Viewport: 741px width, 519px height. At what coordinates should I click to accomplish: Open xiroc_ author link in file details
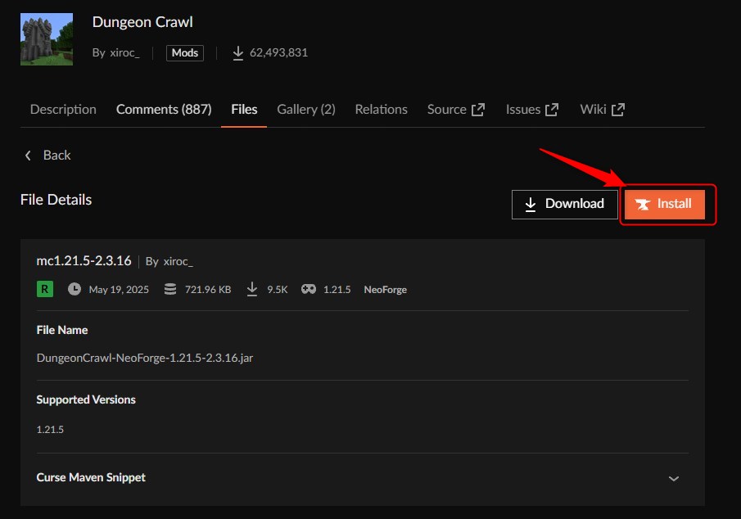(178, 261)
